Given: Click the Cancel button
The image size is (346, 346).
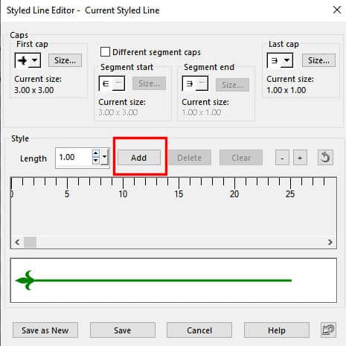Looking at the screenshot, I should pyautogui.click(x=199, y=330).
